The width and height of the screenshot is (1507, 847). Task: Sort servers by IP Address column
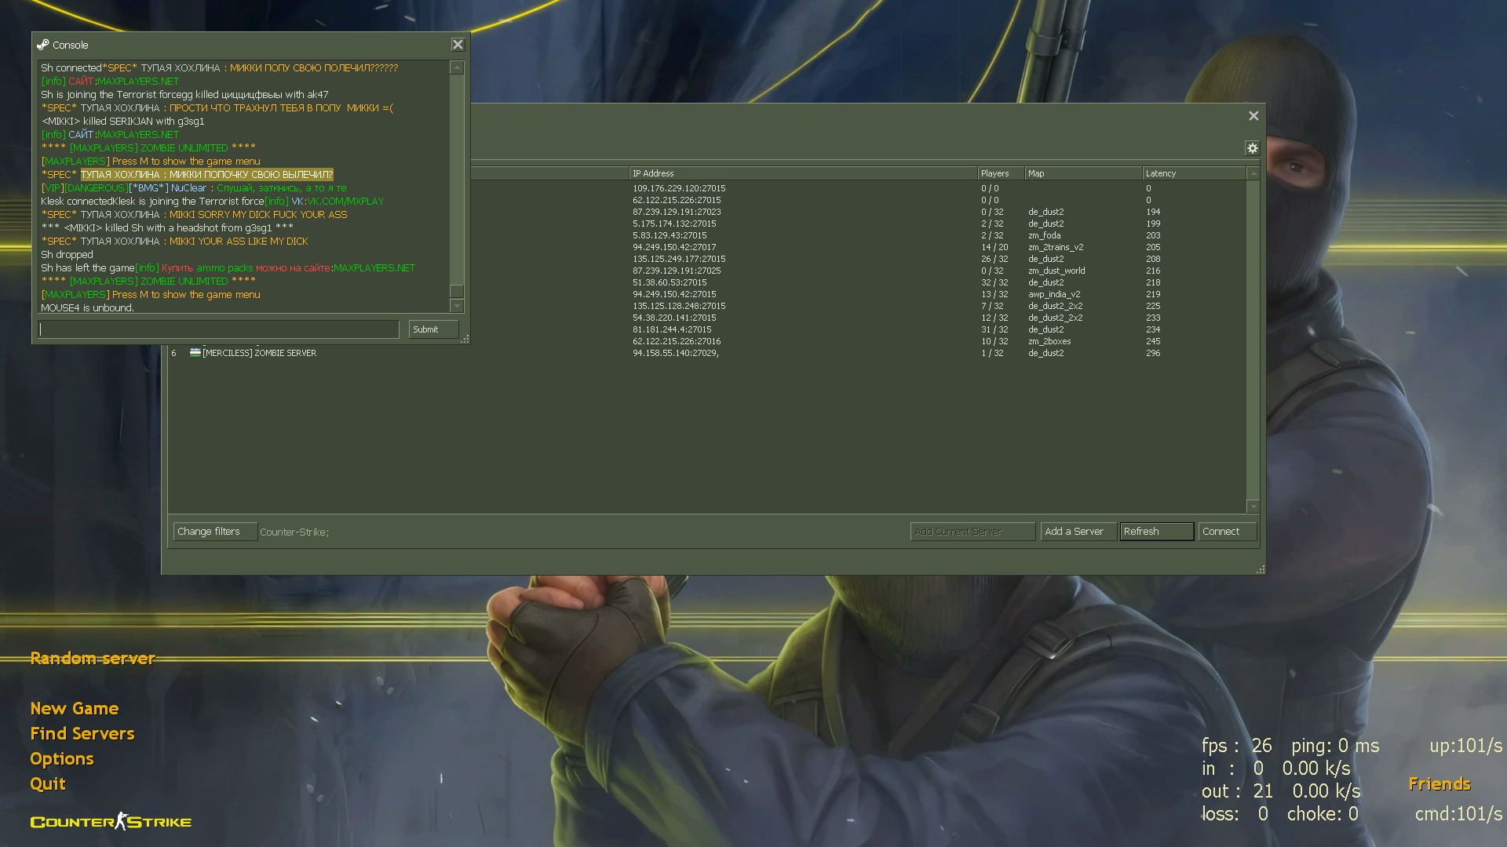(x=803, y=173)
